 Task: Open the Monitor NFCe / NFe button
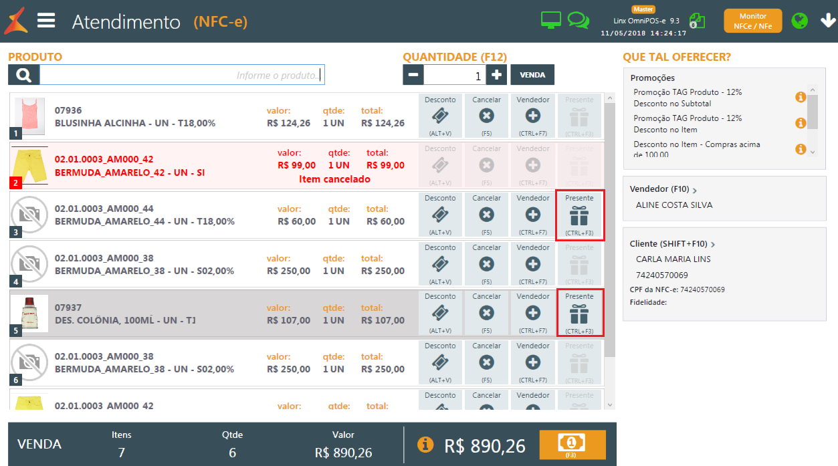(752, 21)
